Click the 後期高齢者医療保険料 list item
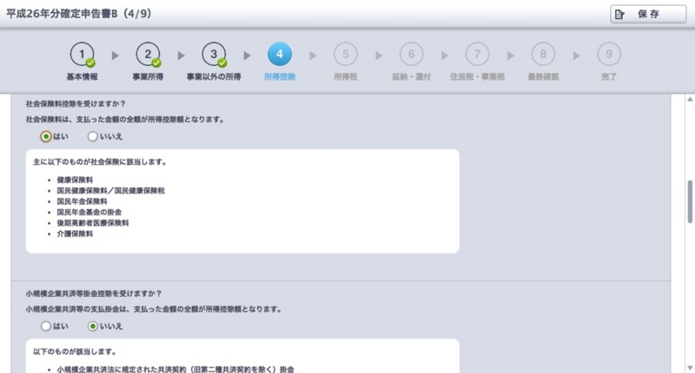This screenshot has height=373, width=695. (x=93, y=223)
